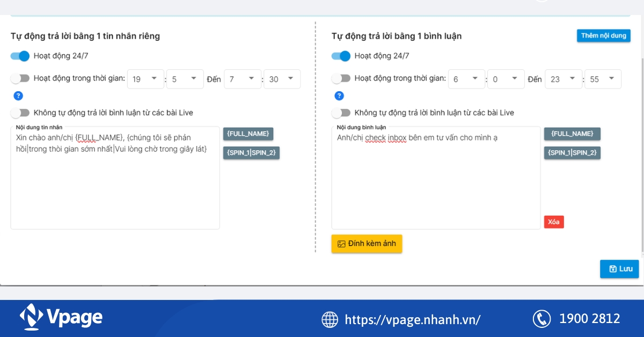The image size is (644, 337).
Task: Toggle 'Hoạt động 24/7' for private message
Action: click(20, 56)
